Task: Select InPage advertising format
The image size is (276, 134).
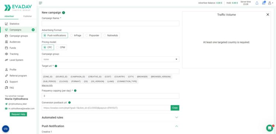Action: [x=76, y=35]
